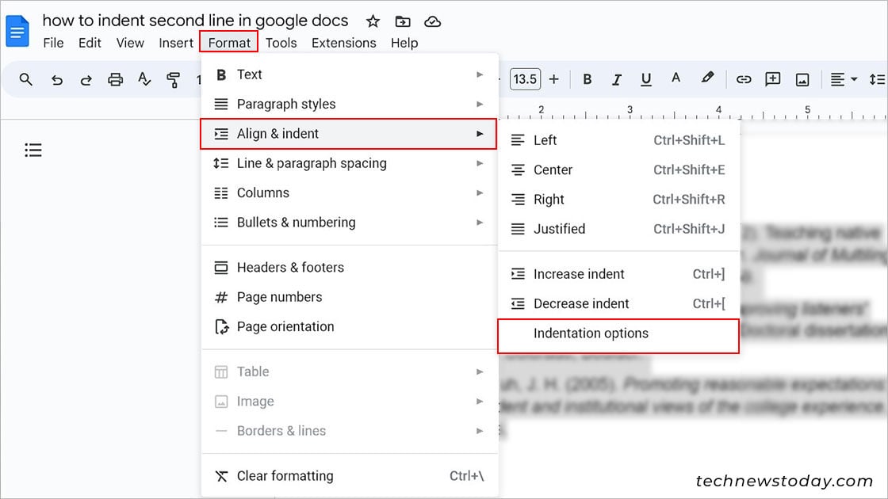This screenshot has height=499, width=888.
Task: Run spelling and grammar check icon
Action: 144,79
